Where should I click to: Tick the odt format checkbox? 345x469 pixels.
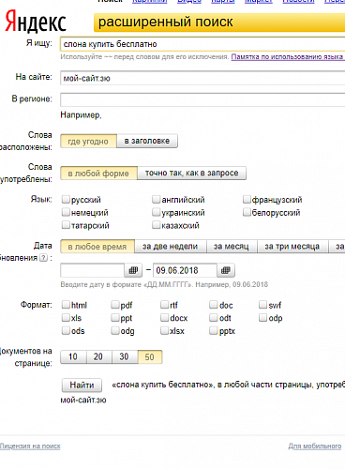coord(214,318)
